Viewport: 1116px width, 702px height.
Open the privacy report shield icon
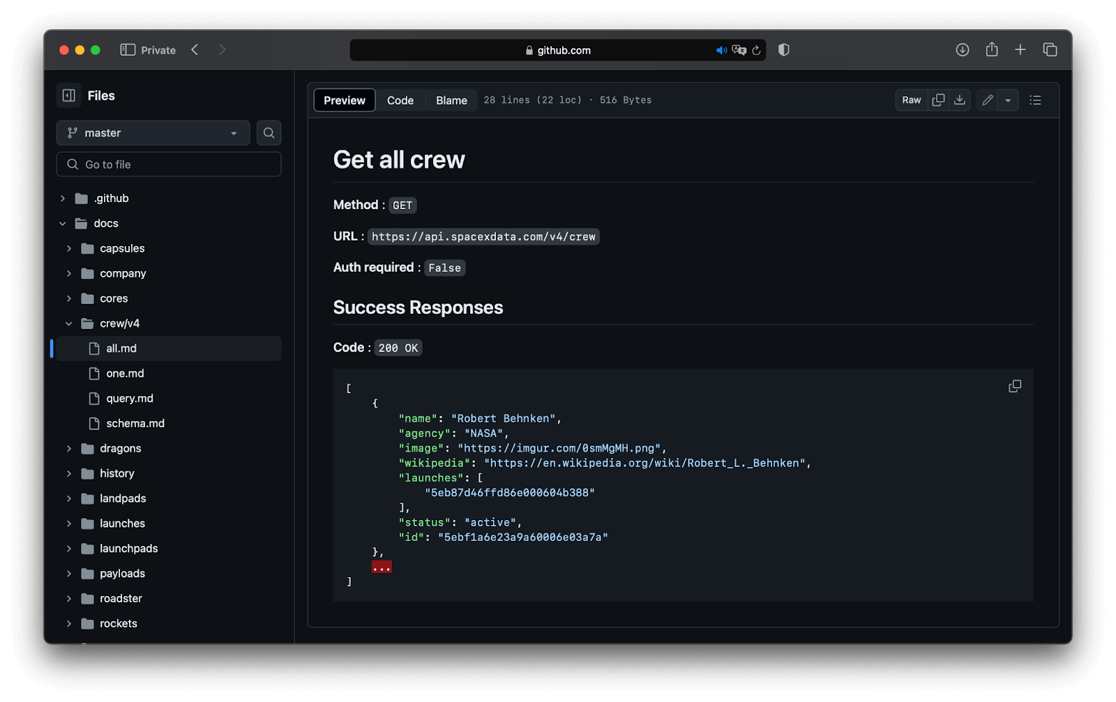point(784,50)
